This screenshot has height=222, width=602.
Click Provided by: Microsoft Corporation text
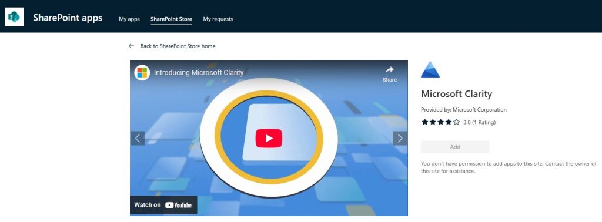pyautogui.click(x=464, y=110)
